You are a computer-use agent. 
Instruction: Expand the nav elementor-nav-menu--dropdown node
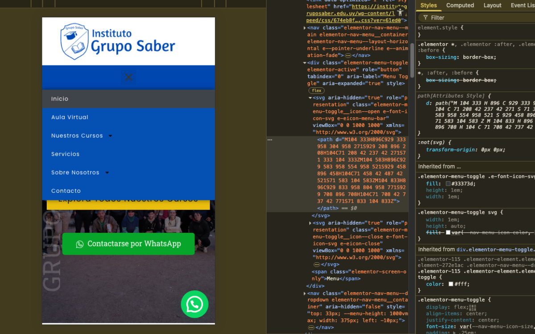305,293
